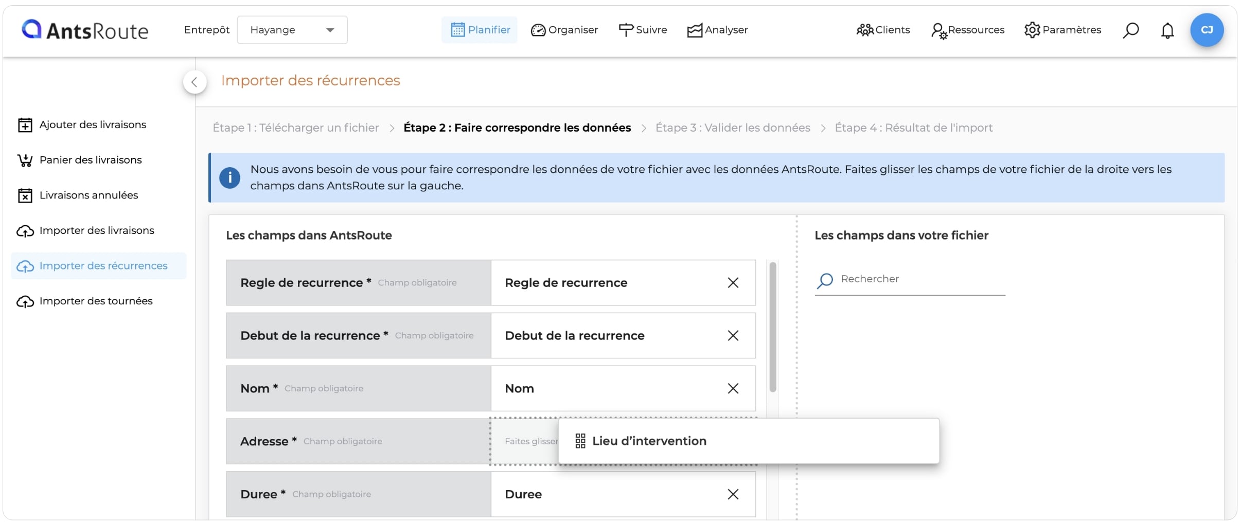This screenshot has width=1240, height=523.
Task: Open Paramètres settings
Action: pyautogui.click(x=1062, y=30)
